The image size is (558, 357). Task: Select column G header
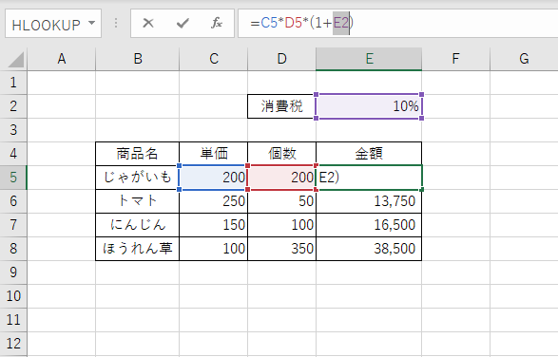coord(524,59)
